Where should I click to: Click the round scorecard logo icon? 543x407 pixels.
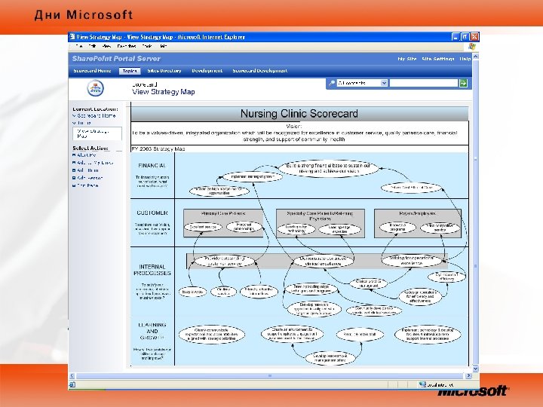coord(95,88)
